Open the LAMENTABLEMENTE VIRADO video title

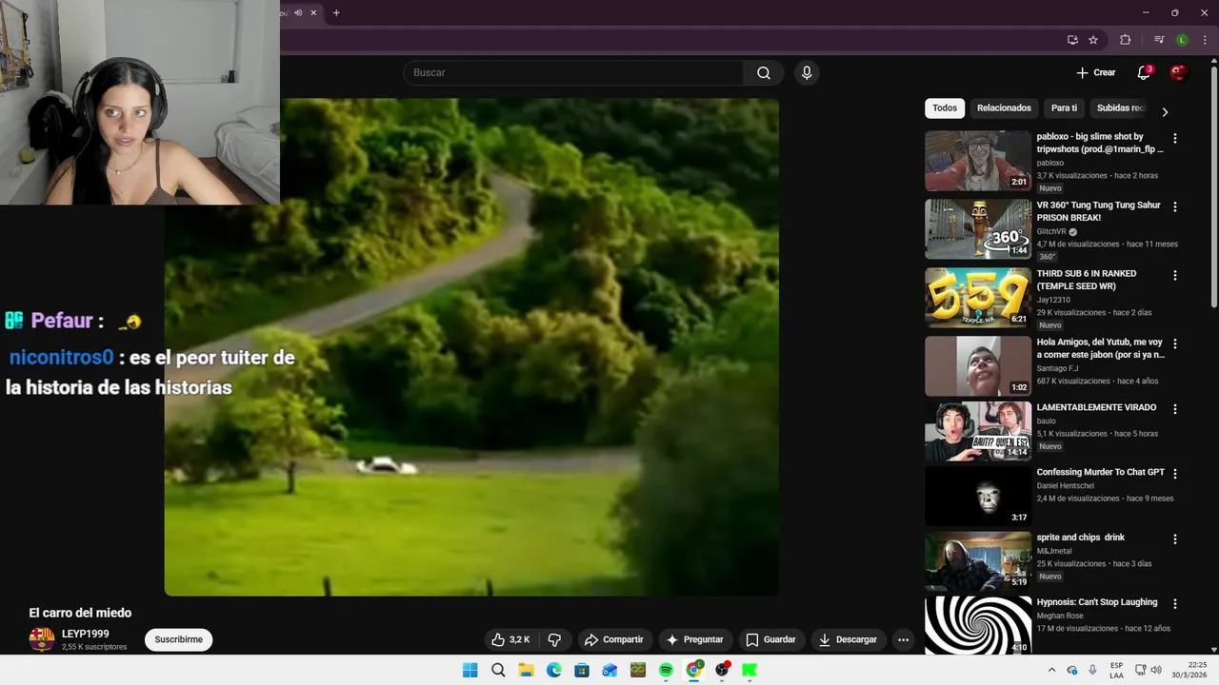(1096, 407)
